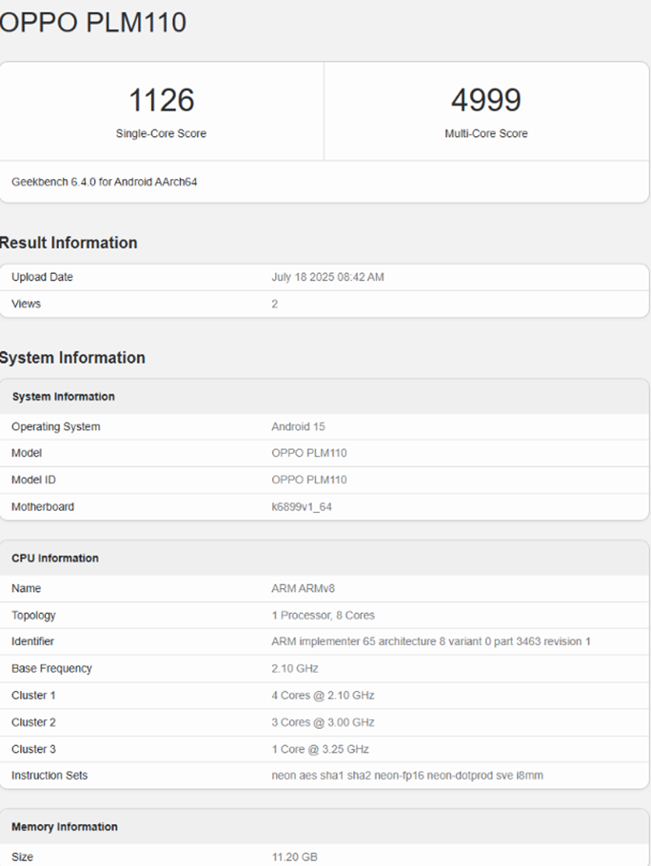
Task: Click the OPPO PLM110 page title
Action: coord(92,23)
